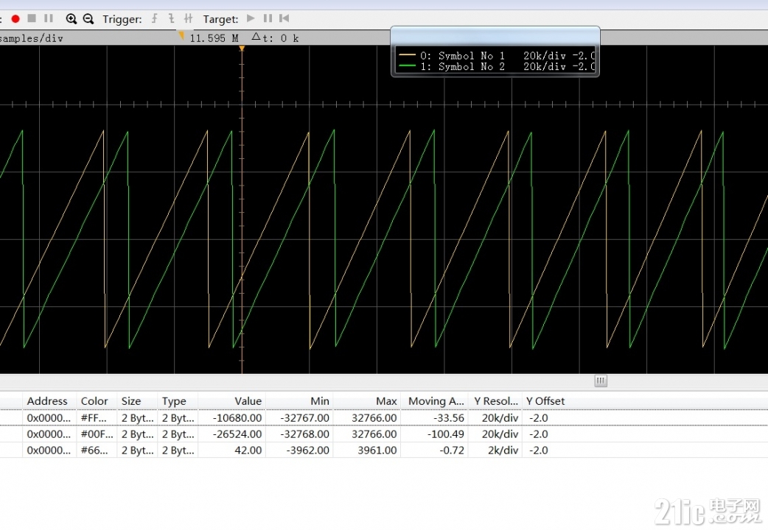Select rising edge trigger icon

pyautogui.click(x=155, y=18)
